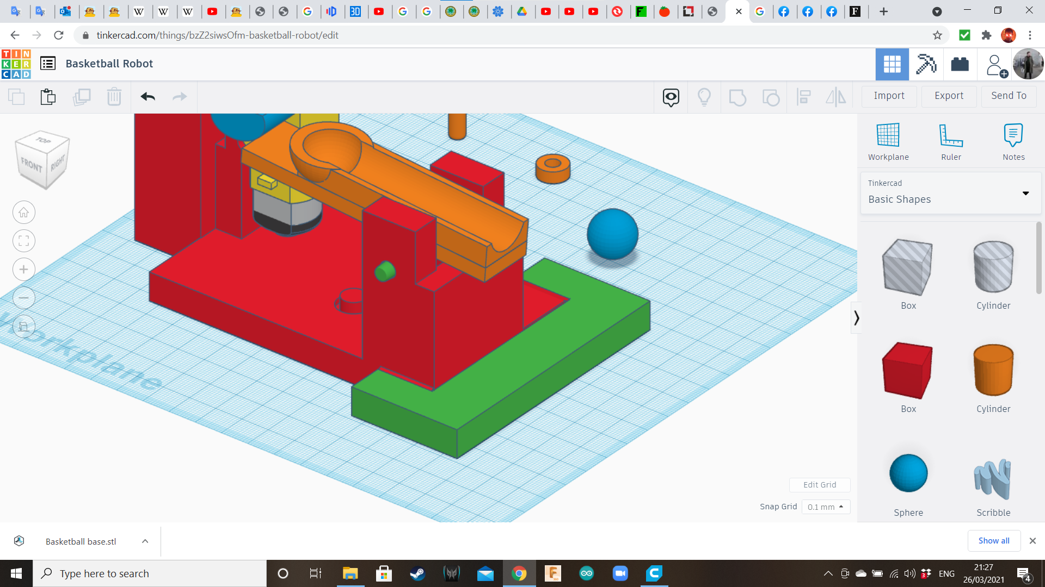This screenshot has height=587, width=1045.
Task: Click Show all imports link
Action: click(994, 541)
